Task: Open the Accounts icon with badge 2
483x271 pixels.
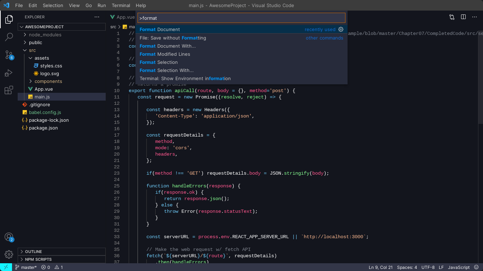Action: [x=8, y=237]
